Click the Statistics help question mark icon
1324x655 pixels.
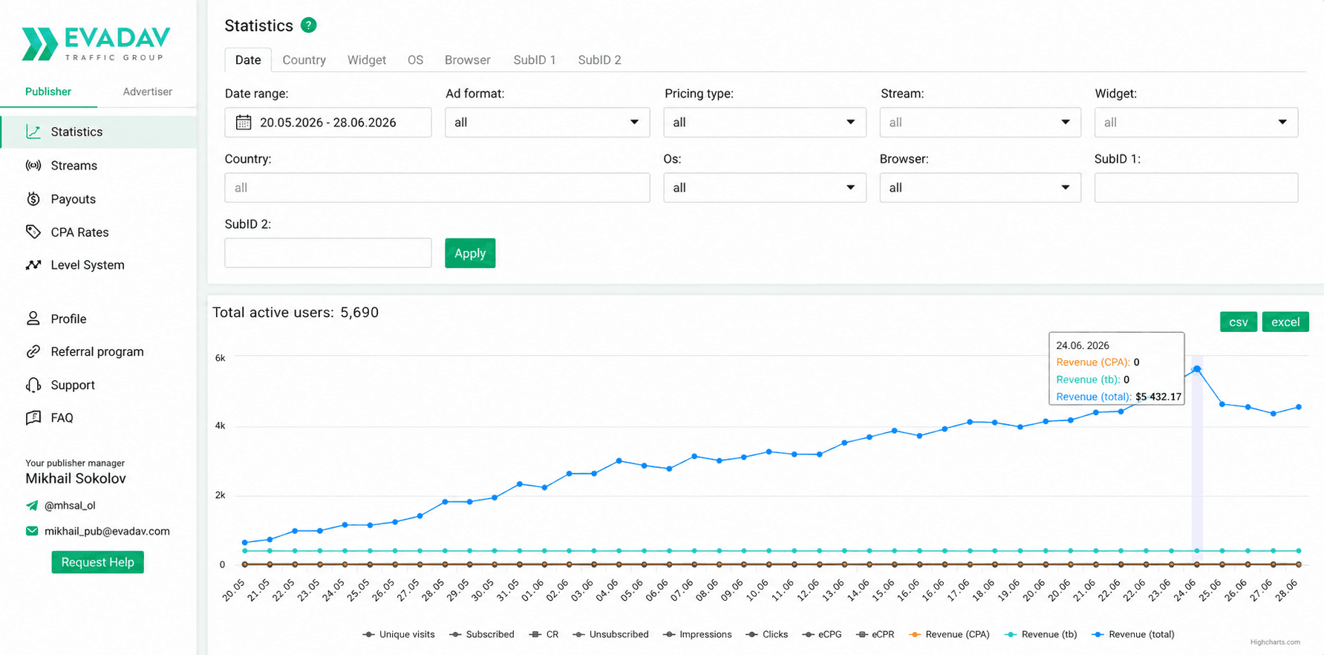309,25
